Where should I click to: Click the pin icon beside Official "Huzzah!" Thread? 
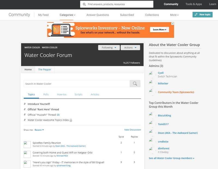25,115
